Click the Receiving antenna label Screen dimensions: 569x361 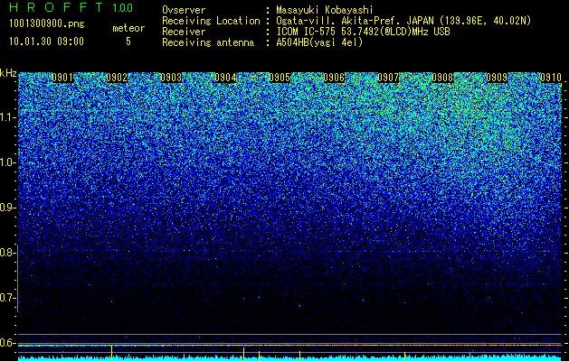pyautogui.click(x=208, y=42)
